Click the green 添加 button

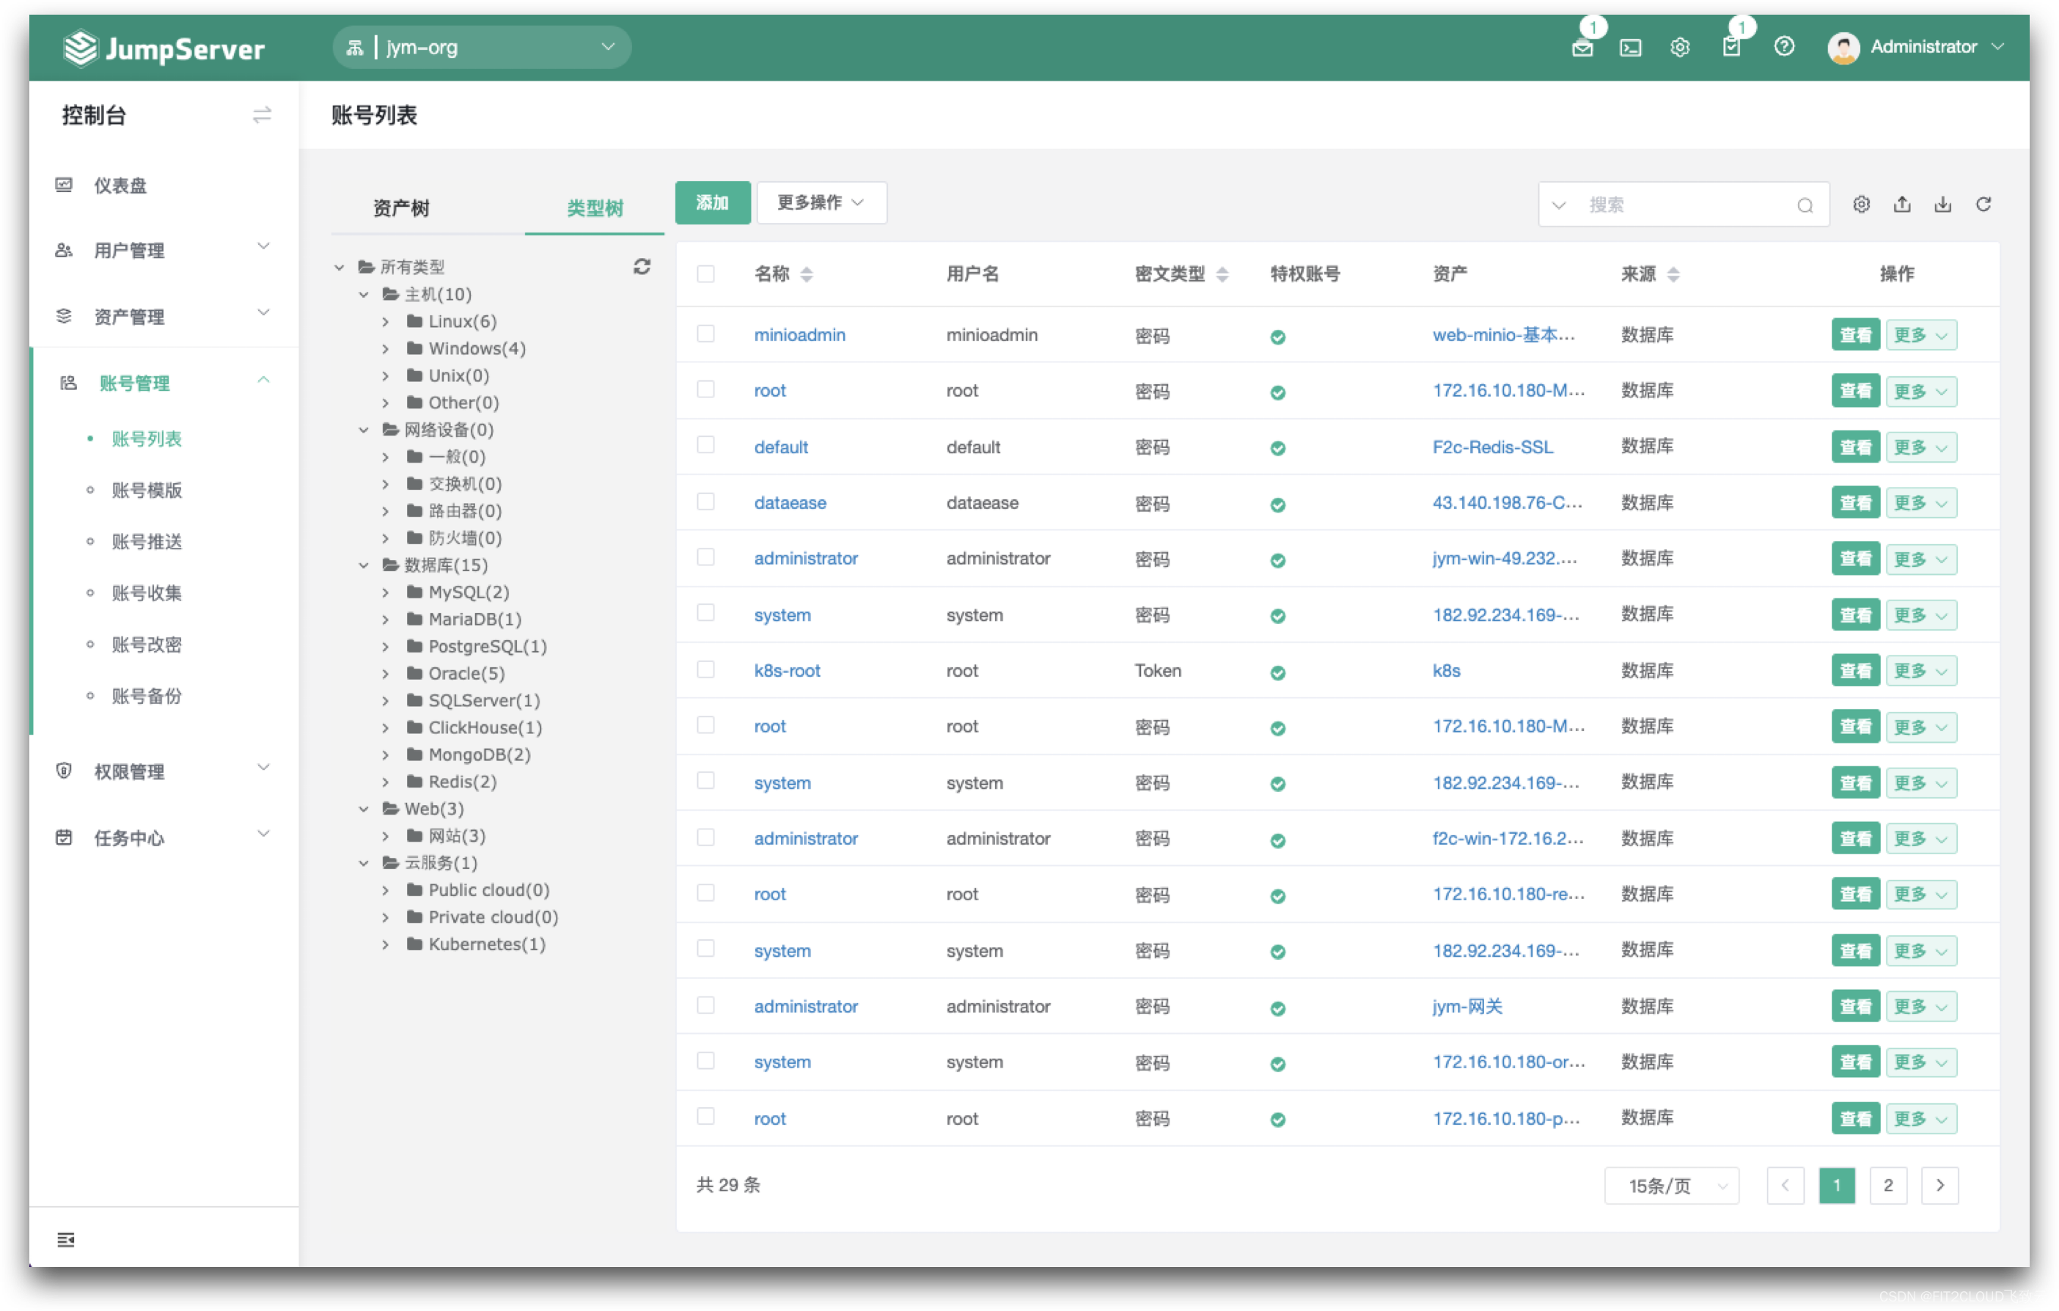(x=712, y=202)
